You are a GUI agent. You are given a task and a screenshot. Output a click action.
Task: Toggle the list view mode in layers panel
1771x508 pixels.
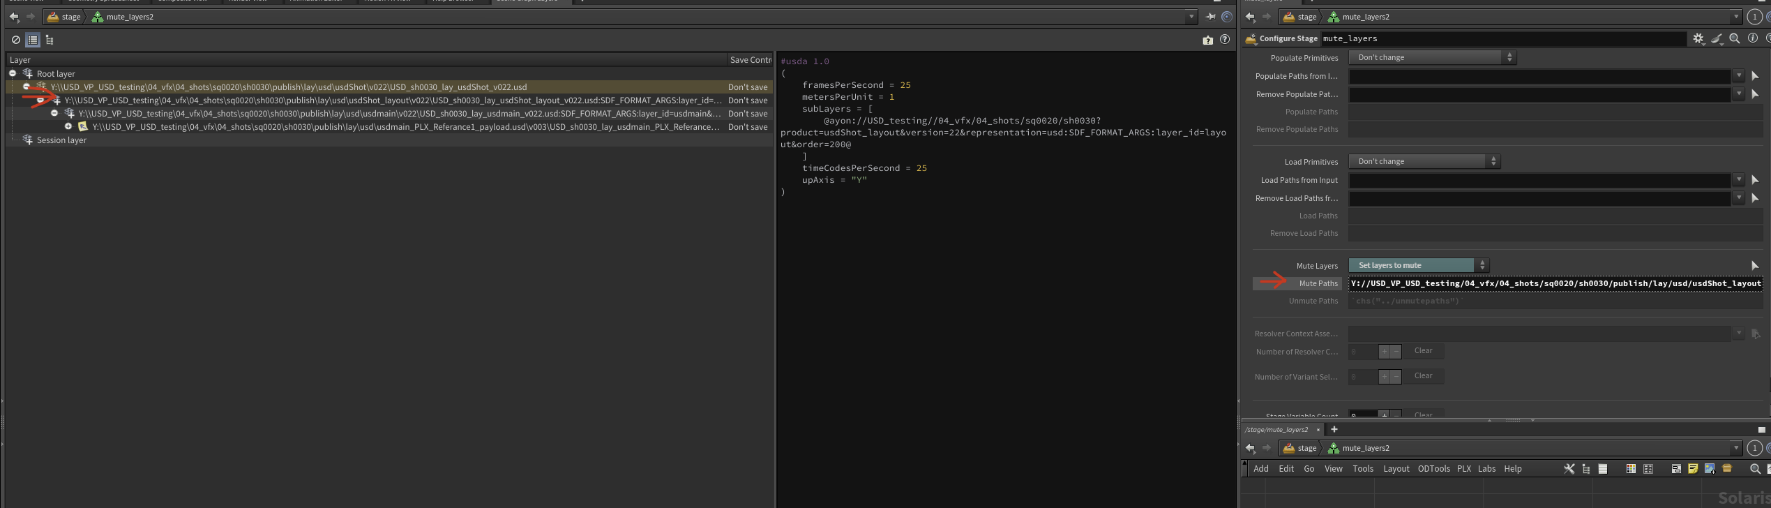click(33, 40)
